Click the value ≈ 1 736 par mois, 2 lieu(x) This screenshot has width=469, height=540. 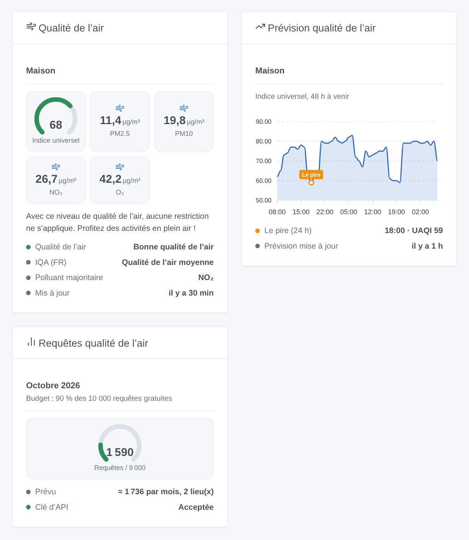tap(166, 492)
